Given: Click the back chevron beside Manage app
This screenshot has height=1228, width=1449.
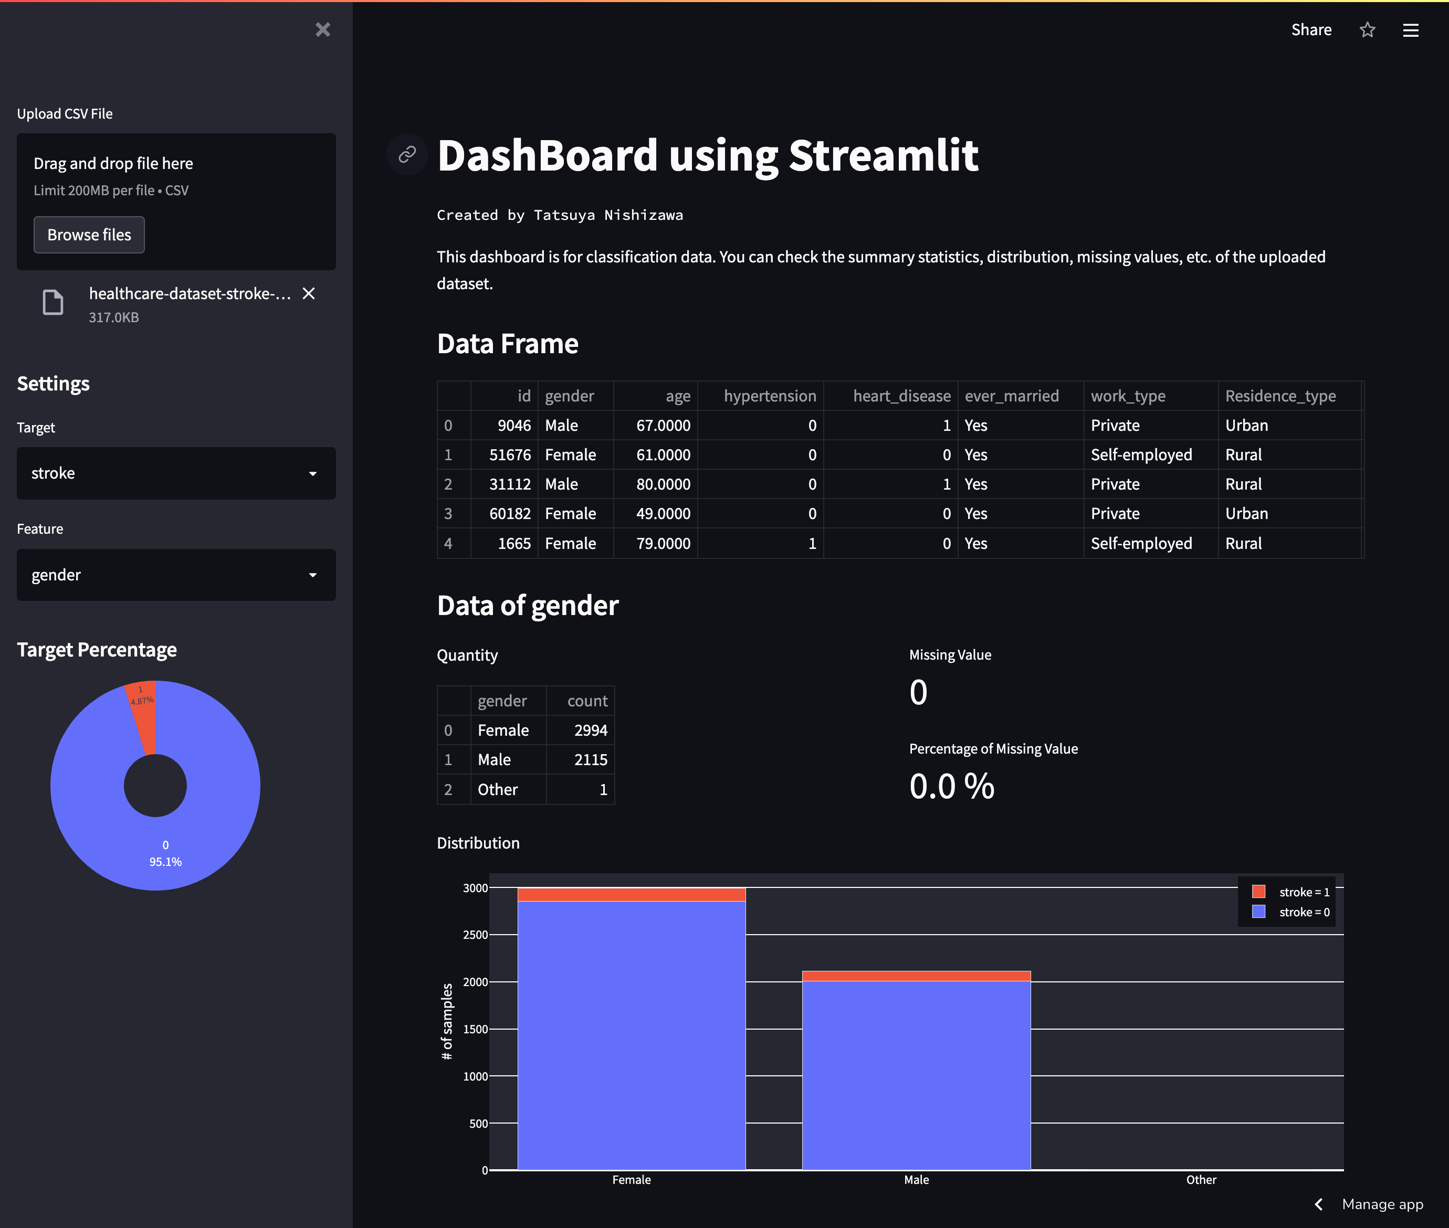Looking at the screenshot, I should pyautogui.click(x=1318, y=1204).
